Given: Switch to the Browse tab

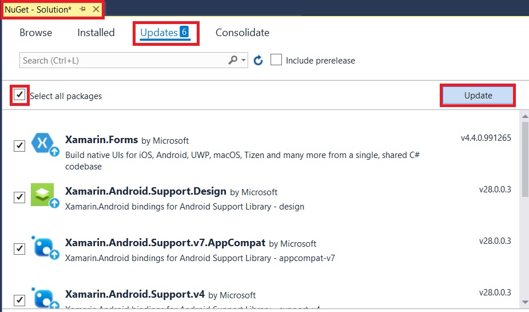Looking at the screenshot, I should (36, 33).
